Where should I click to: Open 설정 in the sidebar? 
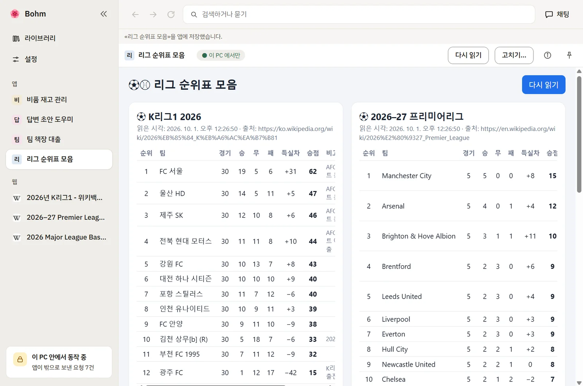(59, 59)
